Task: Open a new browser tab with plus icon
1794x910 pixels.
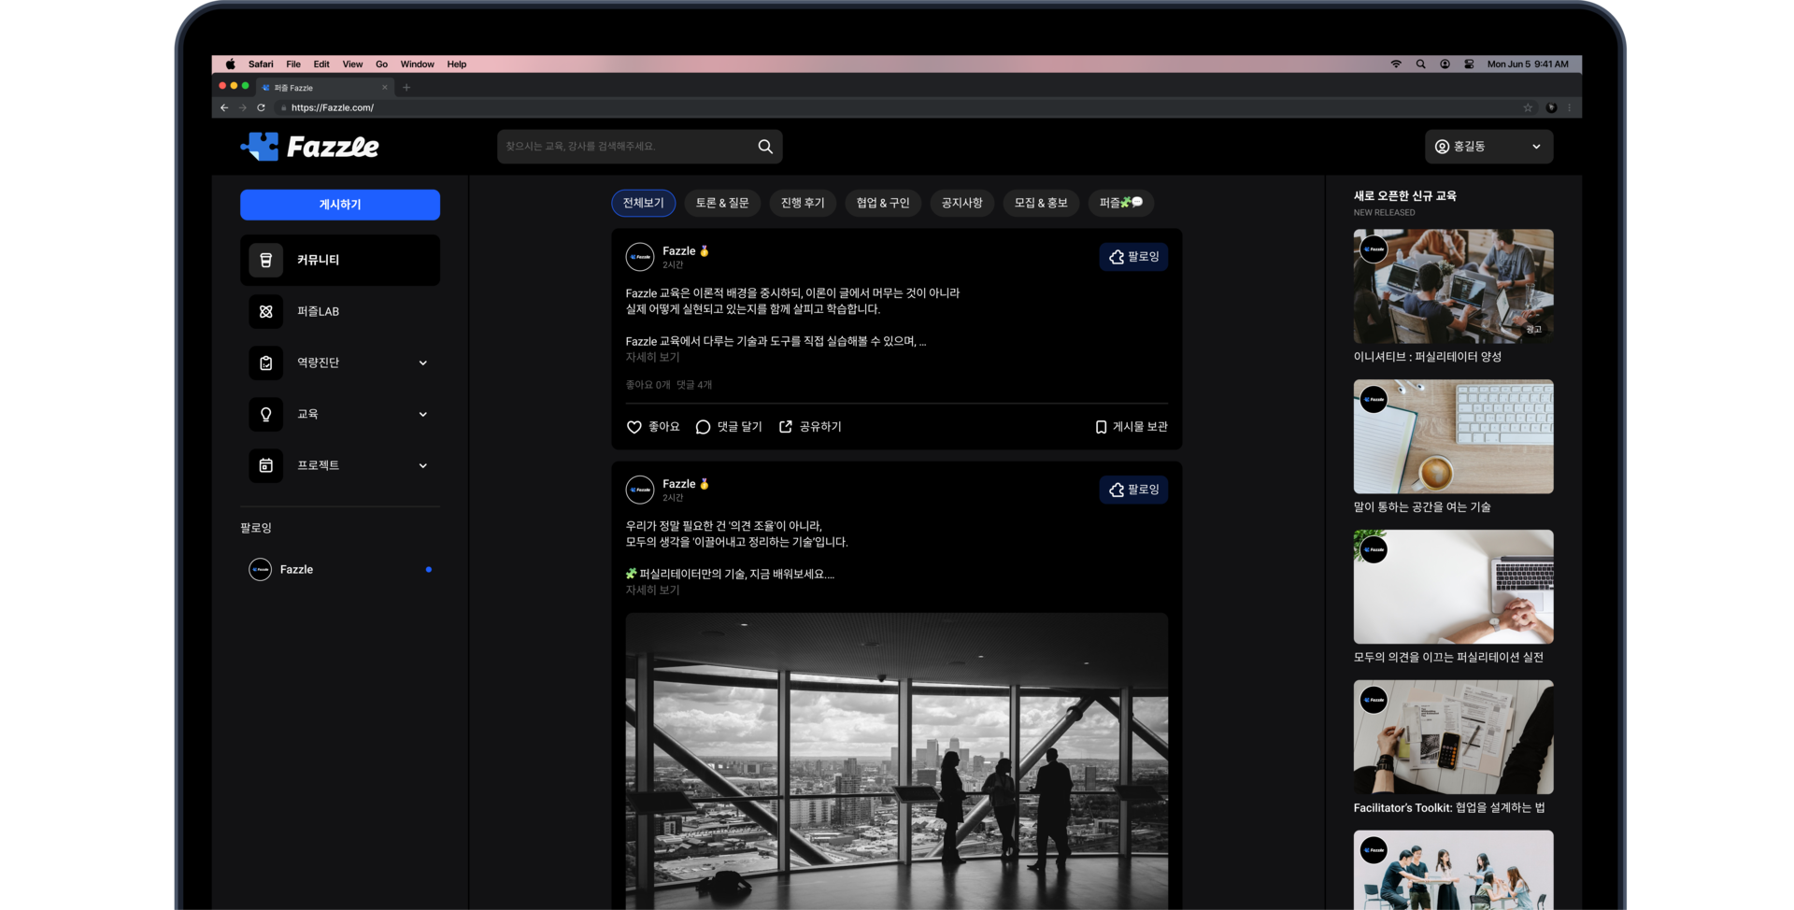Action: (406, 88)
